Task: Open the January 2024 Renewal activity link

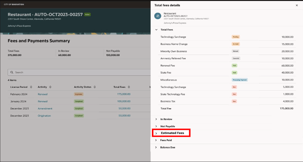Action: [43, 101]
